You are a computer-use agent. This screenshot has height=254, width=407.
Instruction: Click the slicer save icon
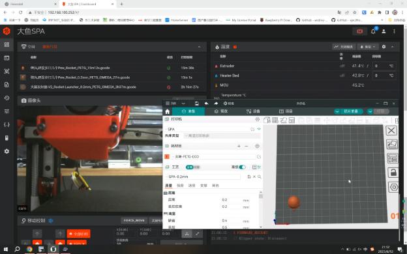[x=197, y=104]
